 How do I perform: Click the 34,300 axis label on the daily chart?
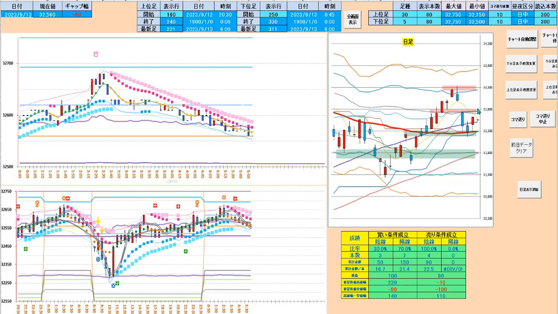[x=488, y=44]
